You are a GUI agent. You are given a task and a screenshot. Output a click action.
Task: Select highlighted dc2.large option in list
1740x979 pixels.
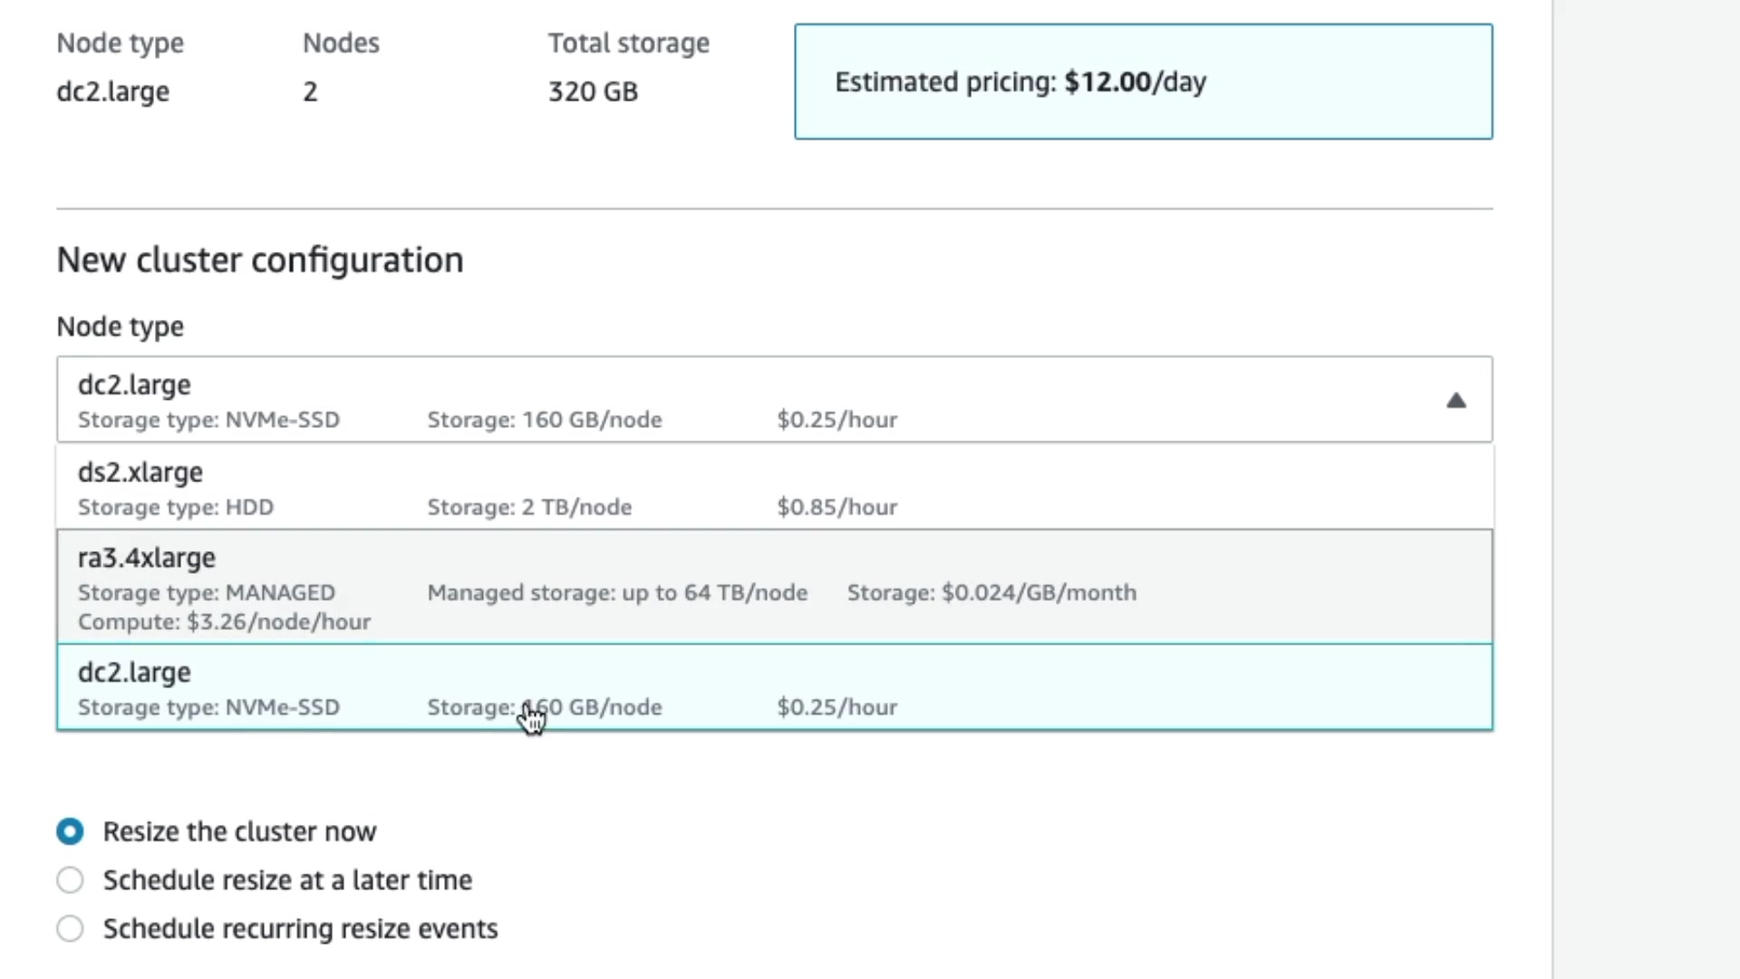(134, 673)
